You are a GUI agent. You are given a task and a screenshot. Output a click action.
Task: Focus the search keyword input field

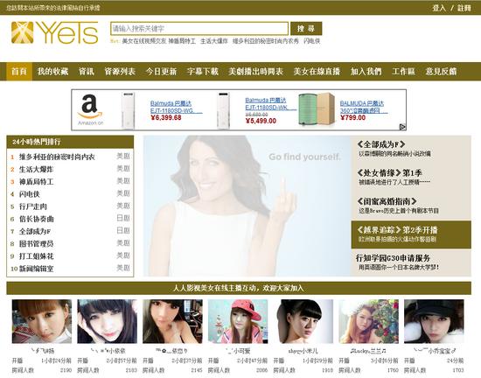coord(199,29)
